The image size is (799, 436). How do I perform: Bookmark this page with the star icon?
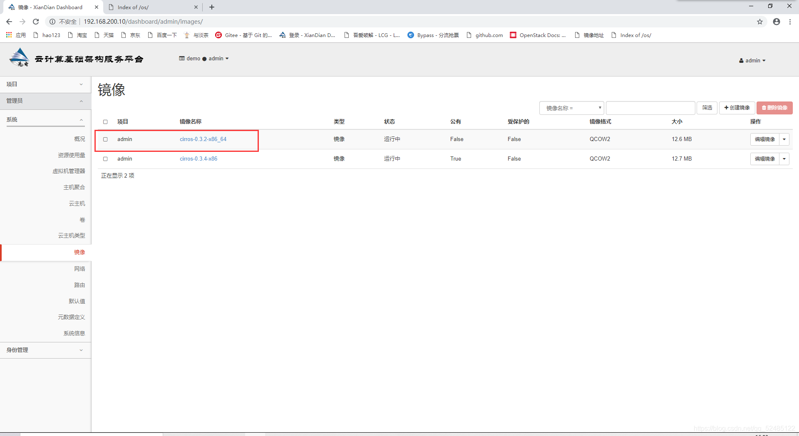coord(760,22)
